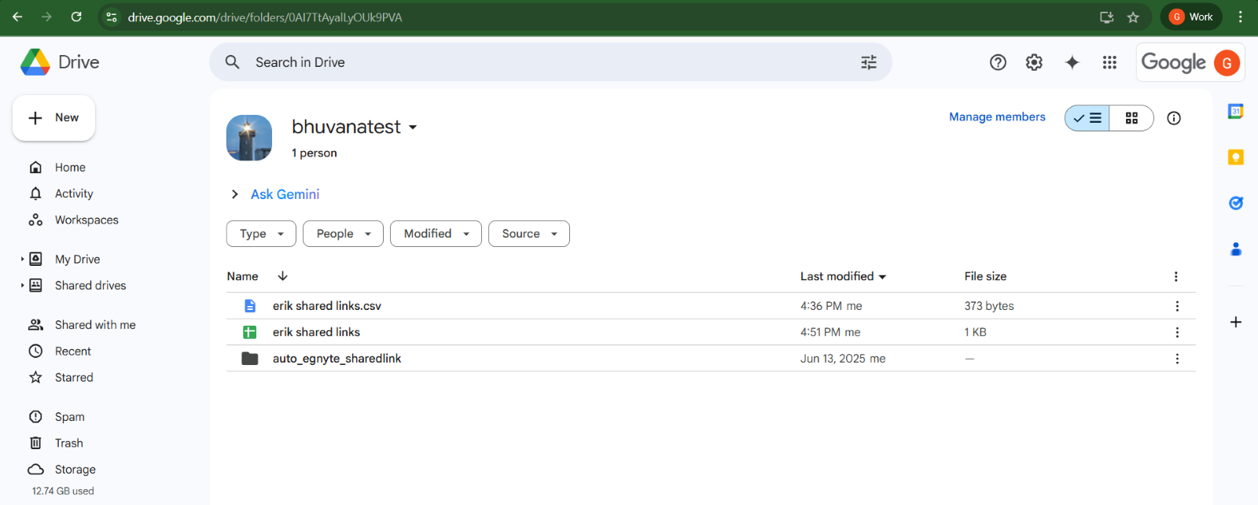Open Contacts side panel

click(1235, 249)
